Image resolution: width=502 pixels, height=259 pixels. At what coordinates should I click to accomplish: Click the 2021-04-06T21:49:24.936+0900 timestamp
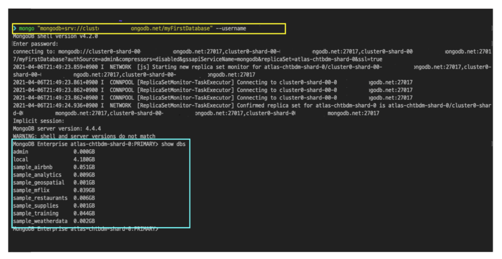point(55,105)
